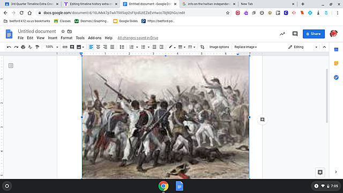This screenshot has height=193, width=343.
Task: Bookmark this page with star icon
Action: [x=228, y=13]
